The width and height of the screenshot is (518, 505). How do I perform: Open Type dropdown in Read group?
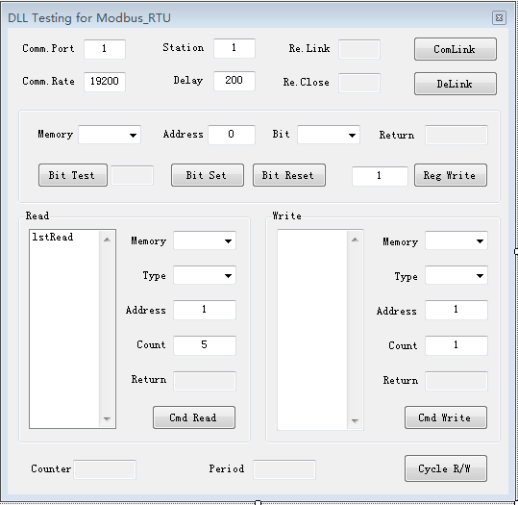coord(205,275)
